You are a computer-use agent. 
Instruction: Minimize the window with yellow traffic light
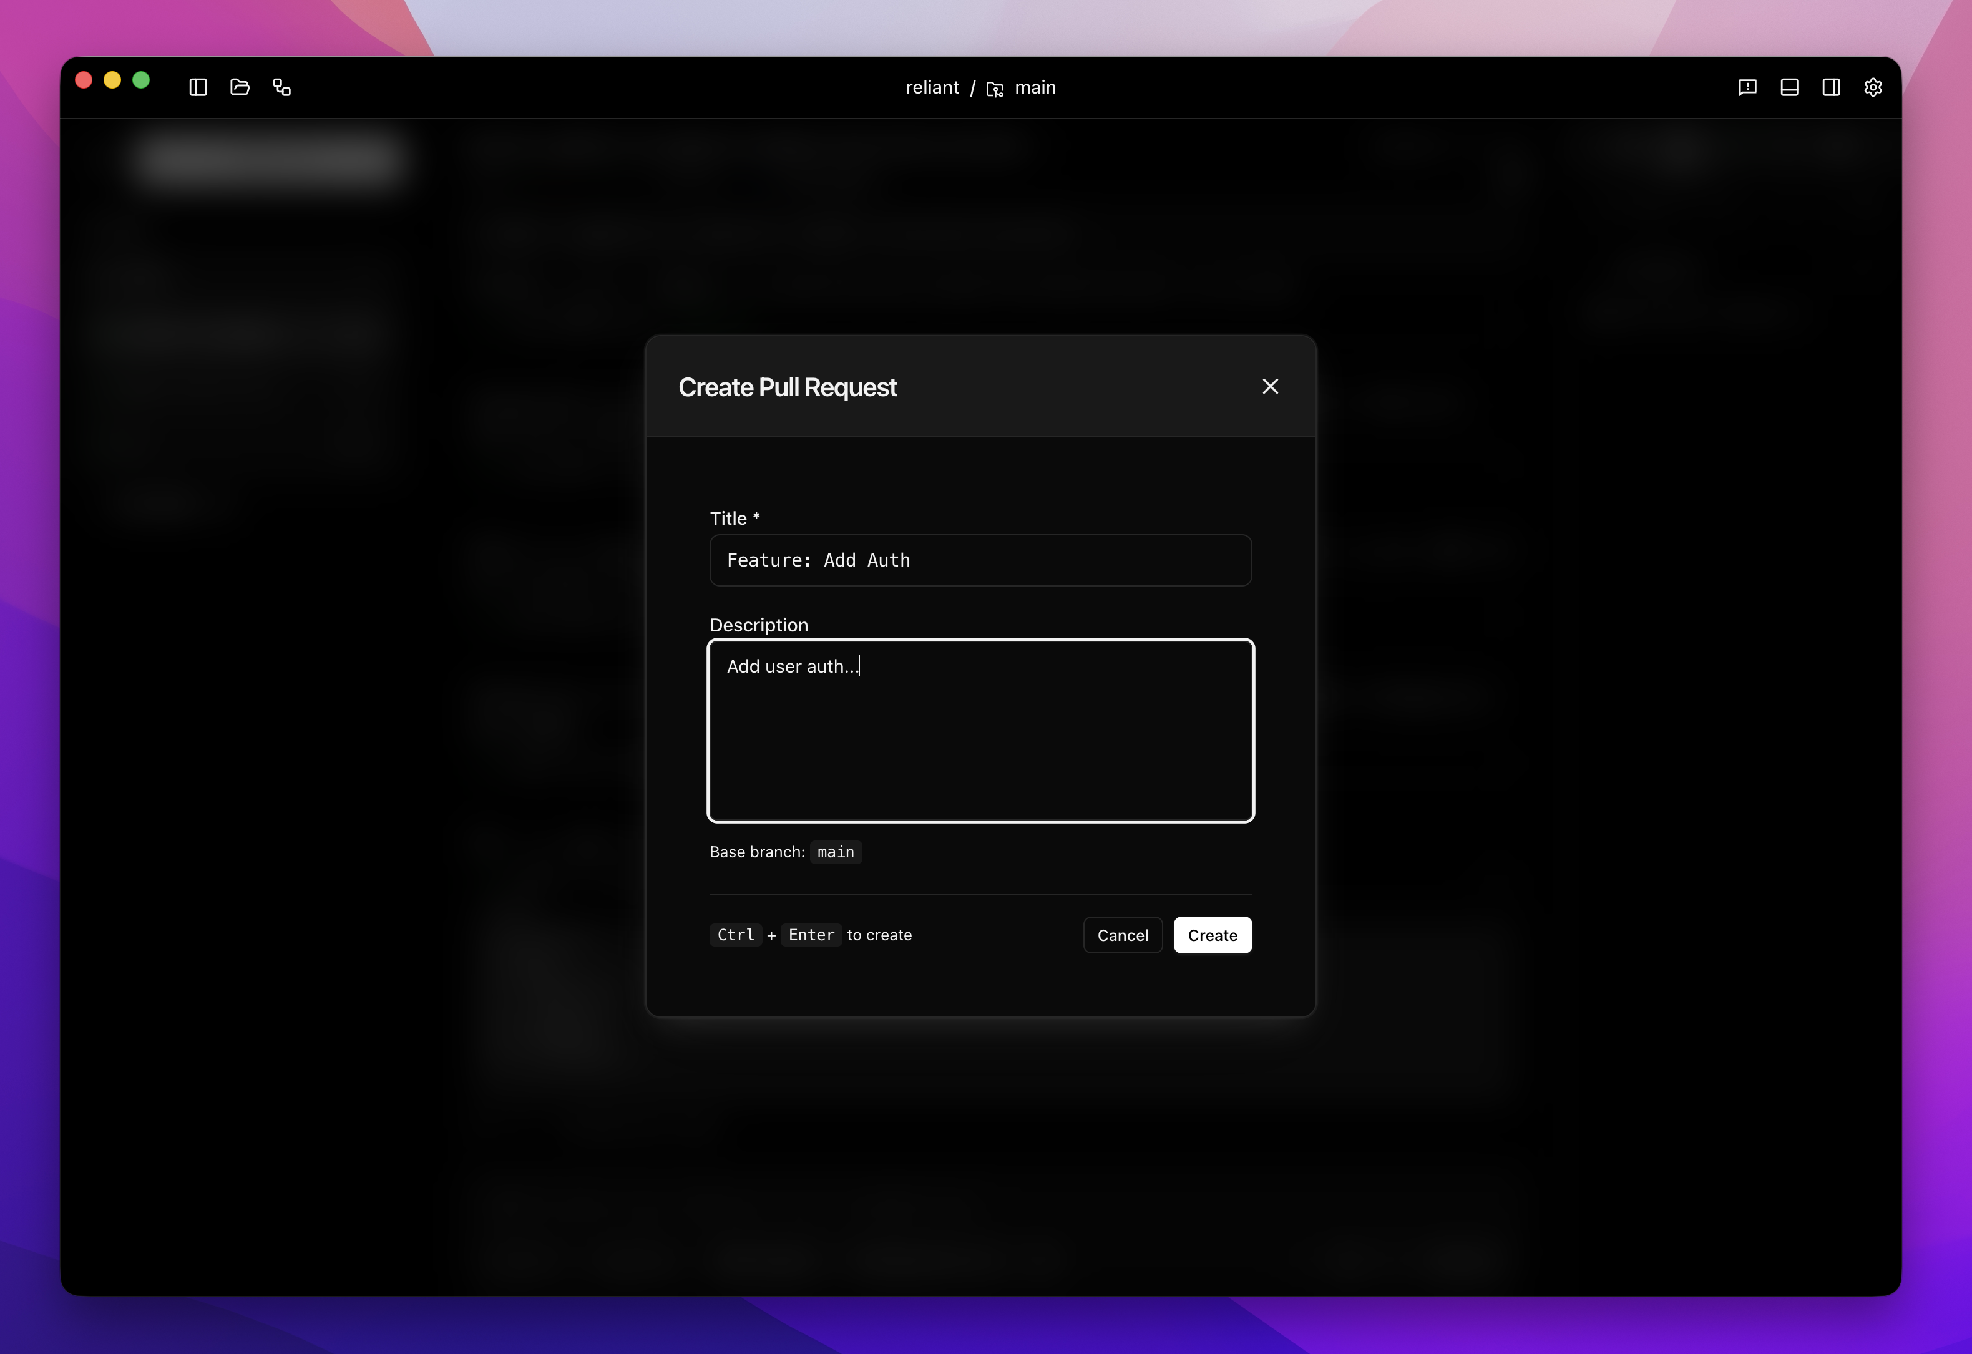(x=113, y=80)
